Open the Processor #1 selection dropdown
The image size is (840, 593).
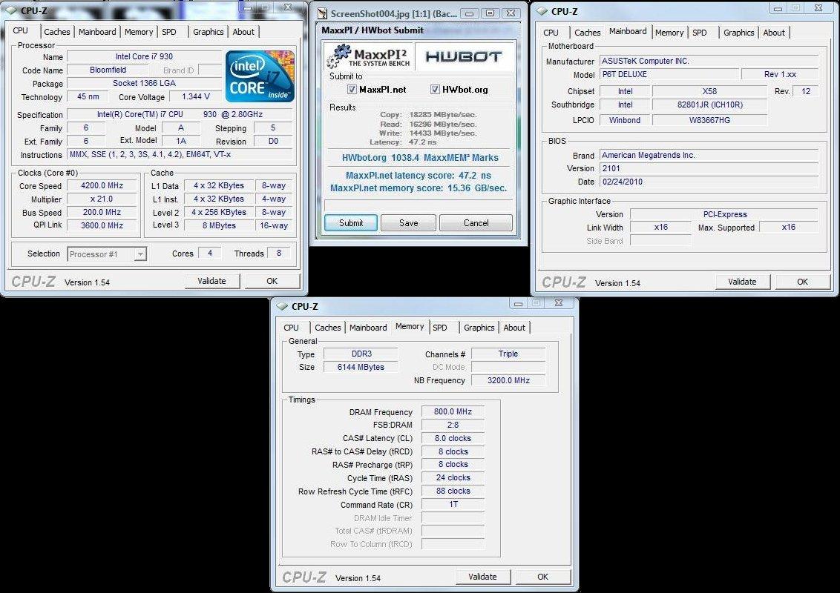coord(140,254)
